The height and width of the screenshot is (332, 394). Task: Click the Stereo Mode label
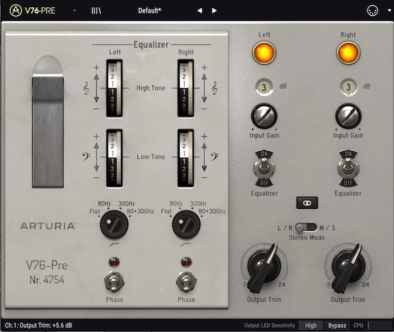pos(307,237)
